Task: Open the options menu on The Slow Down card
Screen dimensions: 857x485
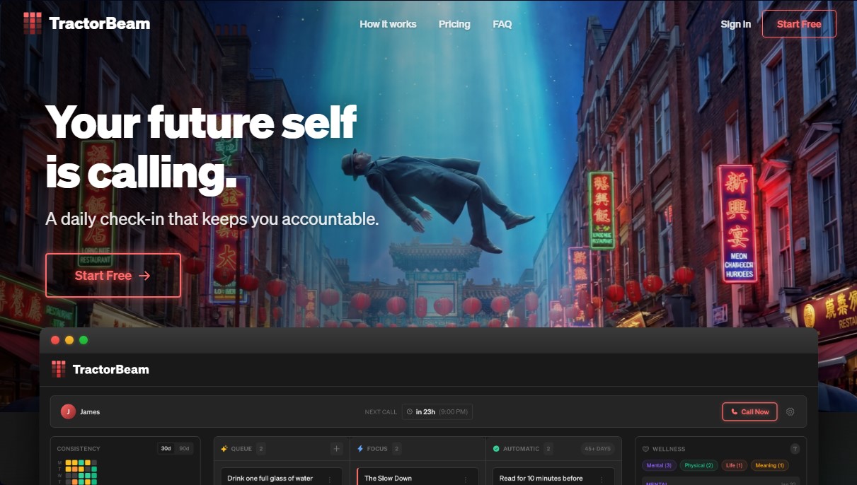Action: coord(466,479)
